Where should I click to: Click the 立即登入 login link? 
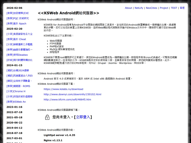pyautogui.click(x=83, y=117)
